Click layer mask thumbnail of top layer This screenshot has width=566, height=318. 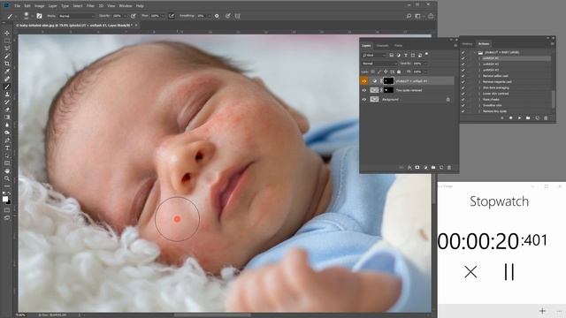[x=388, y=81]
